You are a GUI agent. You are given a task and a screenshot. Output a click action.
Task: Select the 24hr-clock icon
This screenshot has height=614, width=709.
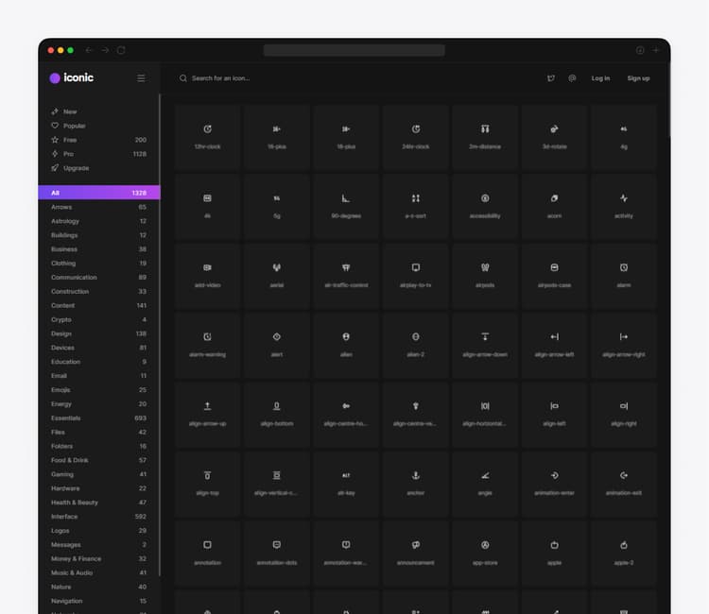[x=416, y=137]
